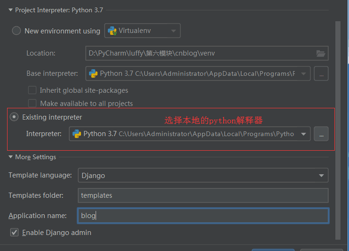Screen dimensions: 349x251
Task: Click the Location path input field
Action: pyautogui.click(x=207, y=53)
